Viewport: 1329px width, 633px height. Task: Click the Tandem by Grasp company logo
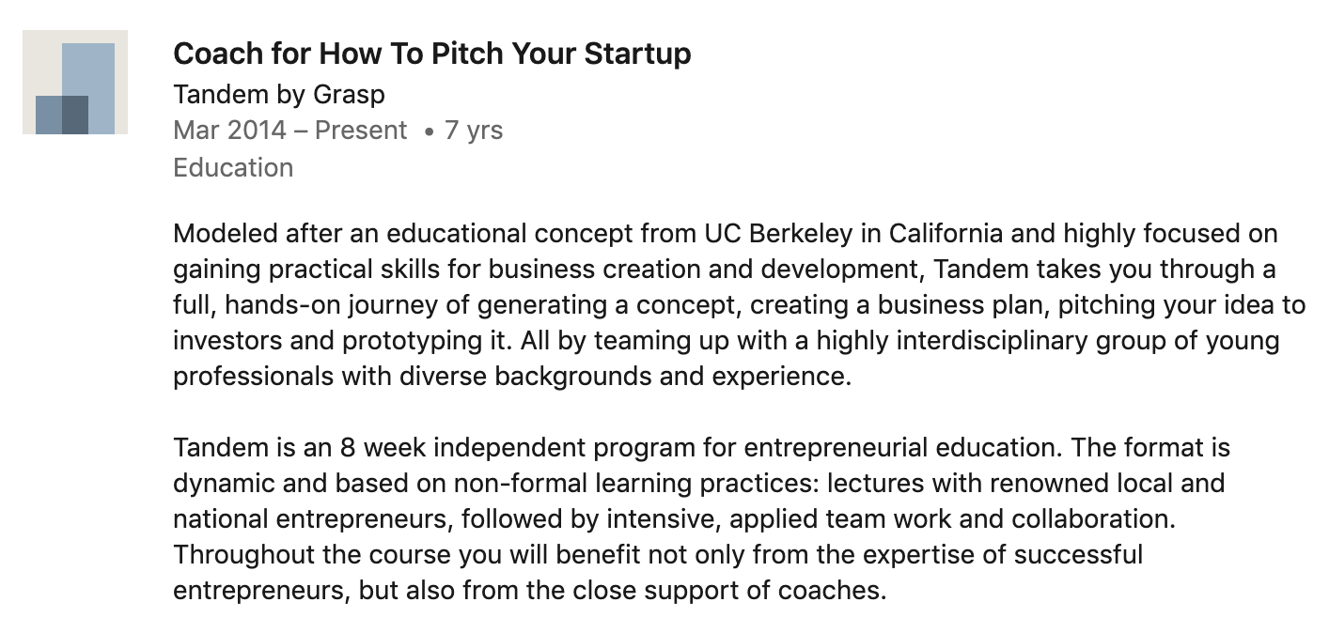pos(75,83)
